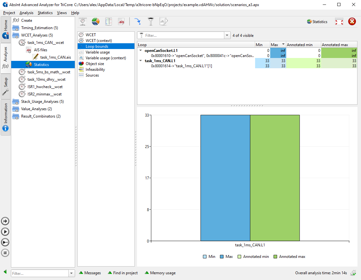The width and height of the screenshot is (361, 280).
Task: Click the loop table Filter input field
Action: [181, 36]
